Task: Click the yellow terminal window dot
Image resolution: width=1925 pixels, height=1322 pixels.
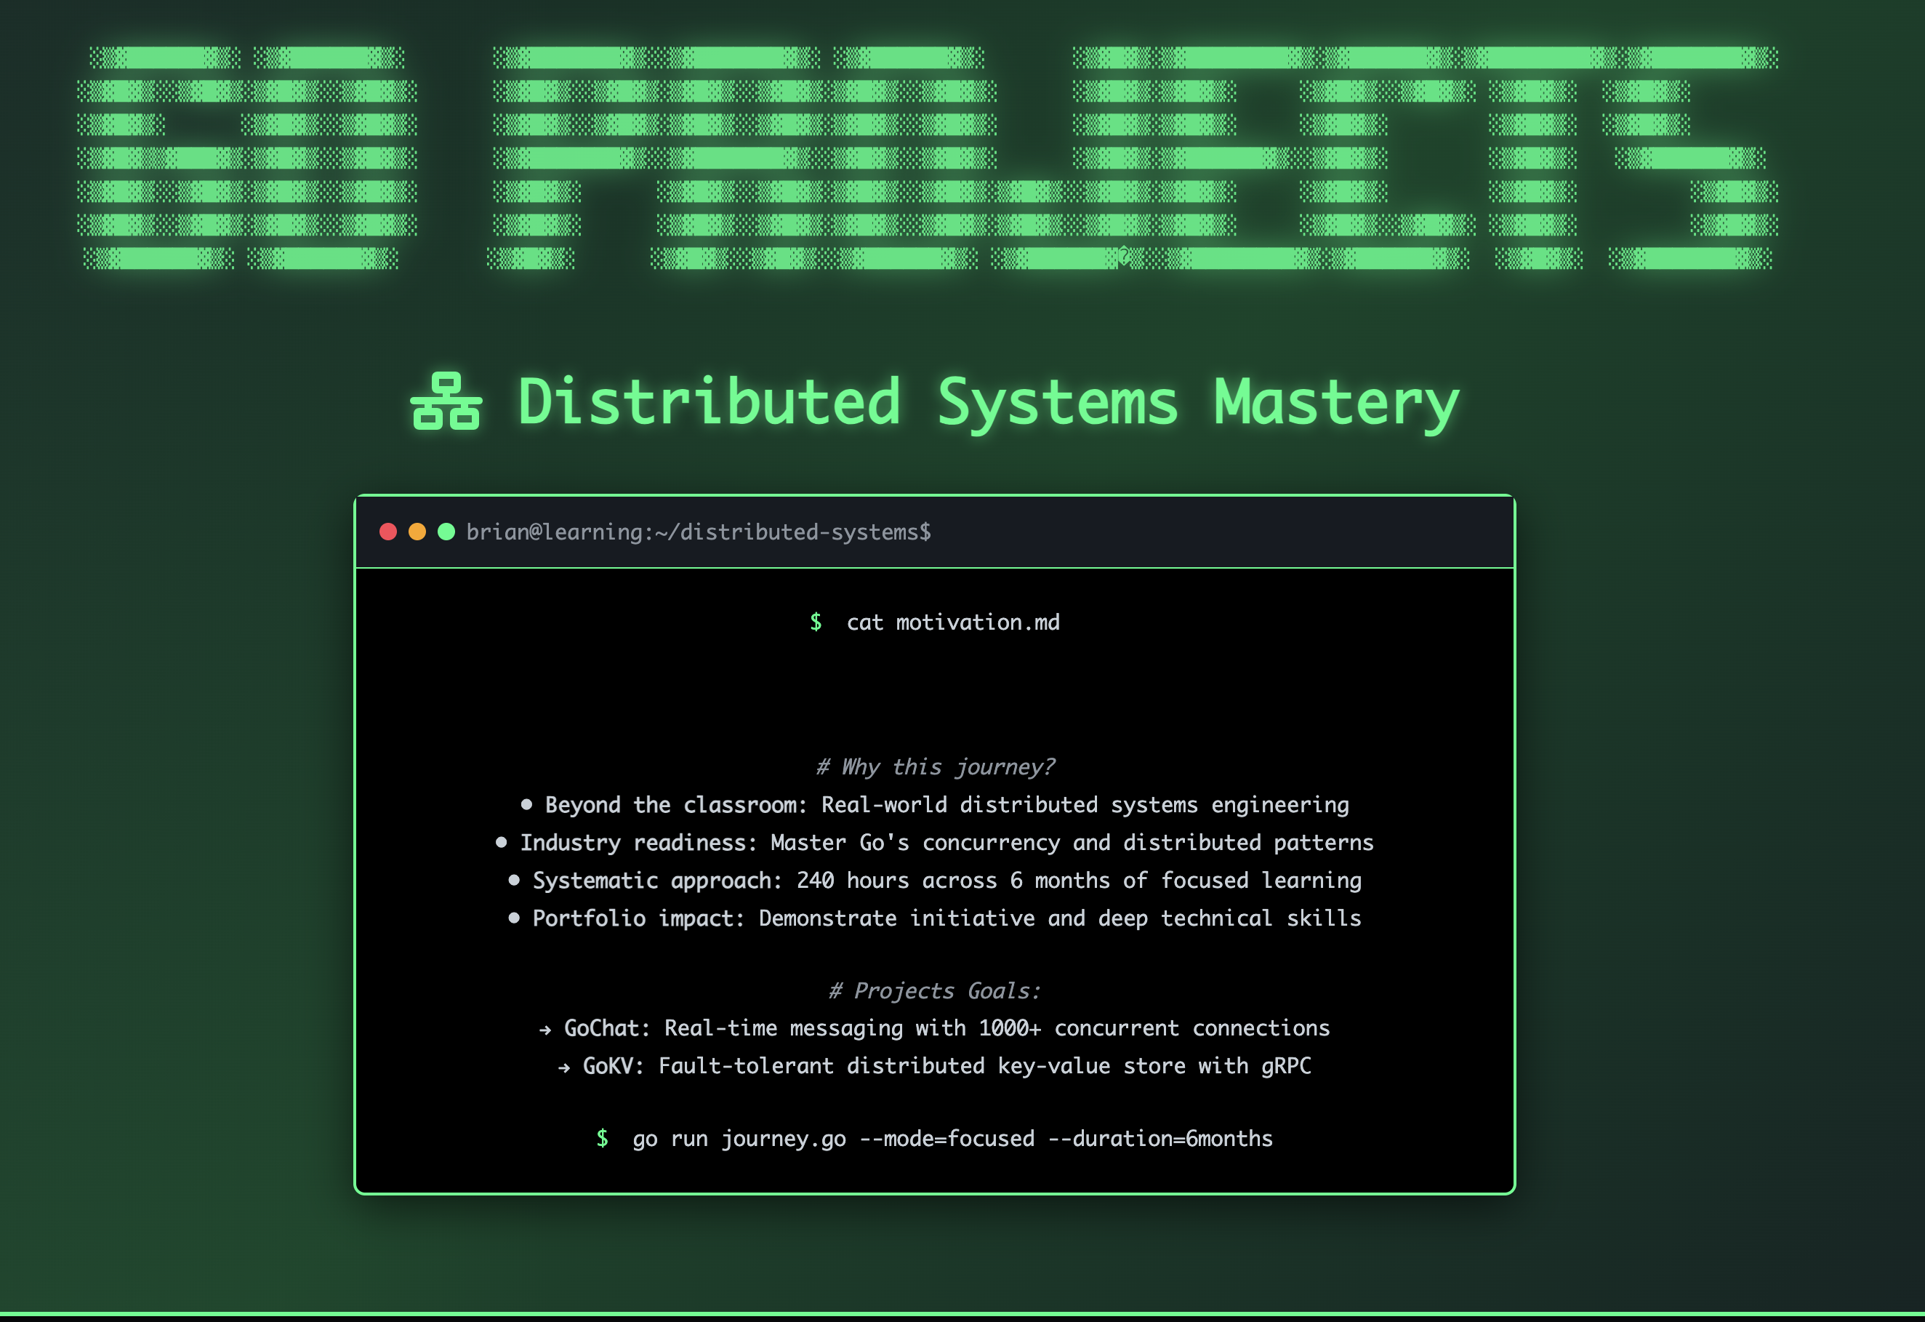Action: [417, 532]
